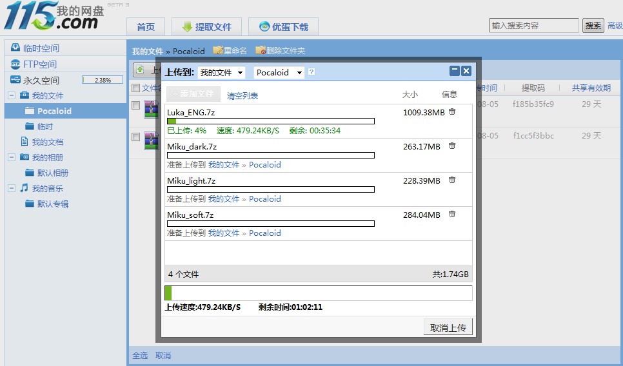Image resolution: width=623 pixels, height=366 pixels.
Task: Click the 我的文档 document icon
Action: pyautogui.click(x=25, y=141)
